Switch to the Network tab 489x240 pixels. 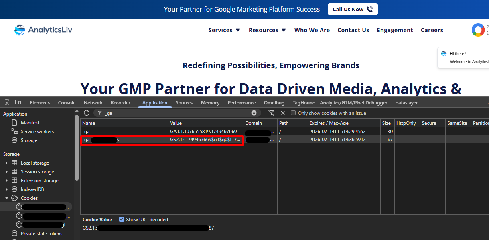[x=93, y=103]
